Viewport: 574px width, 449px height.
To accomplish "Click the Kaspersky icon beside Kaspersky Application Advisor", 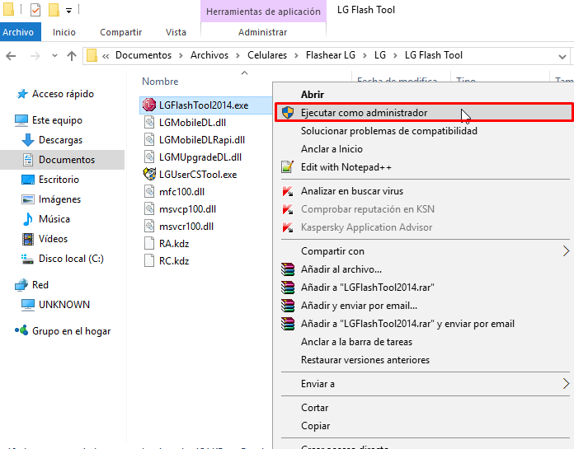I will pos(288,227).
